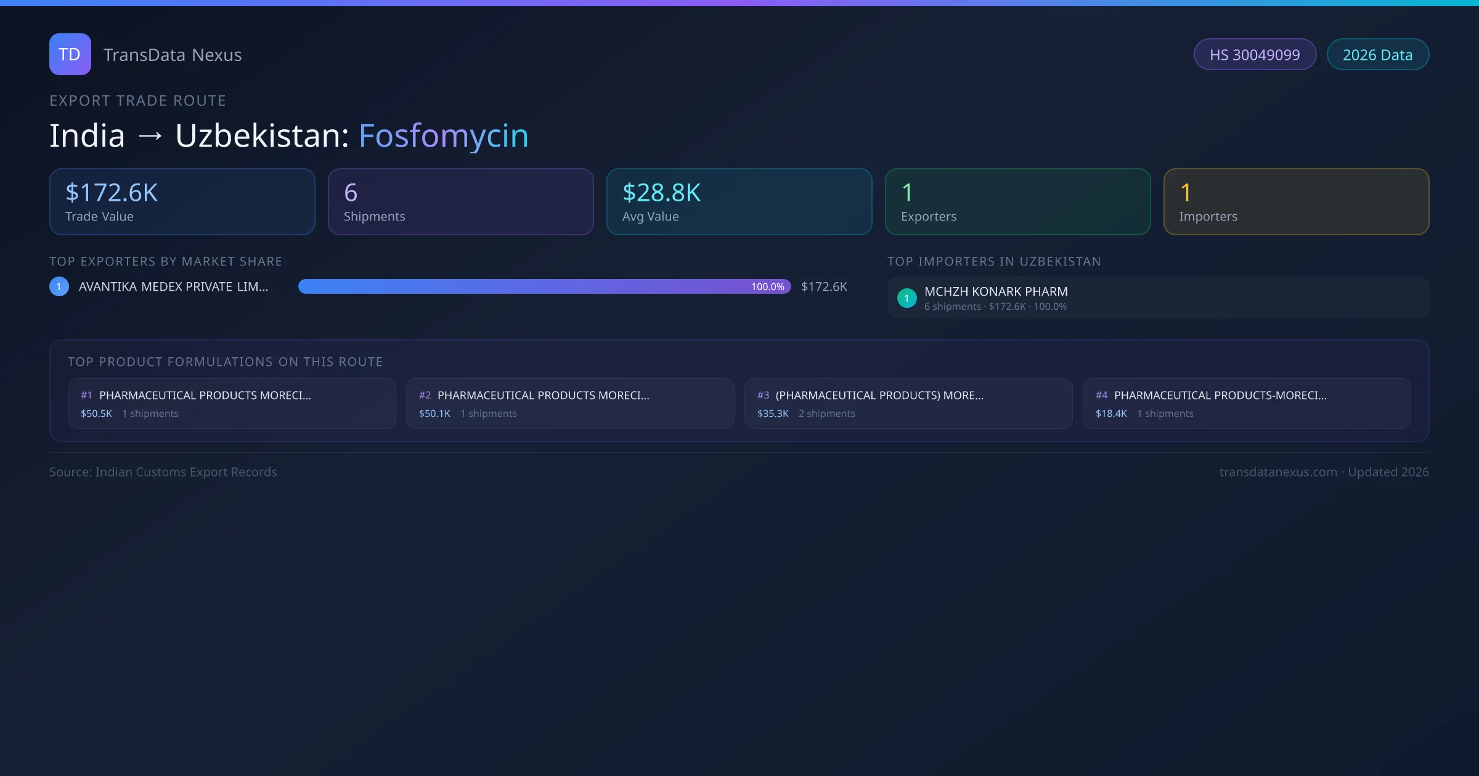Toggle the MCHZH KONARK PHARM importer row
The height and width of the screenshot is (776, 1479).
(x=1157, y=297)
